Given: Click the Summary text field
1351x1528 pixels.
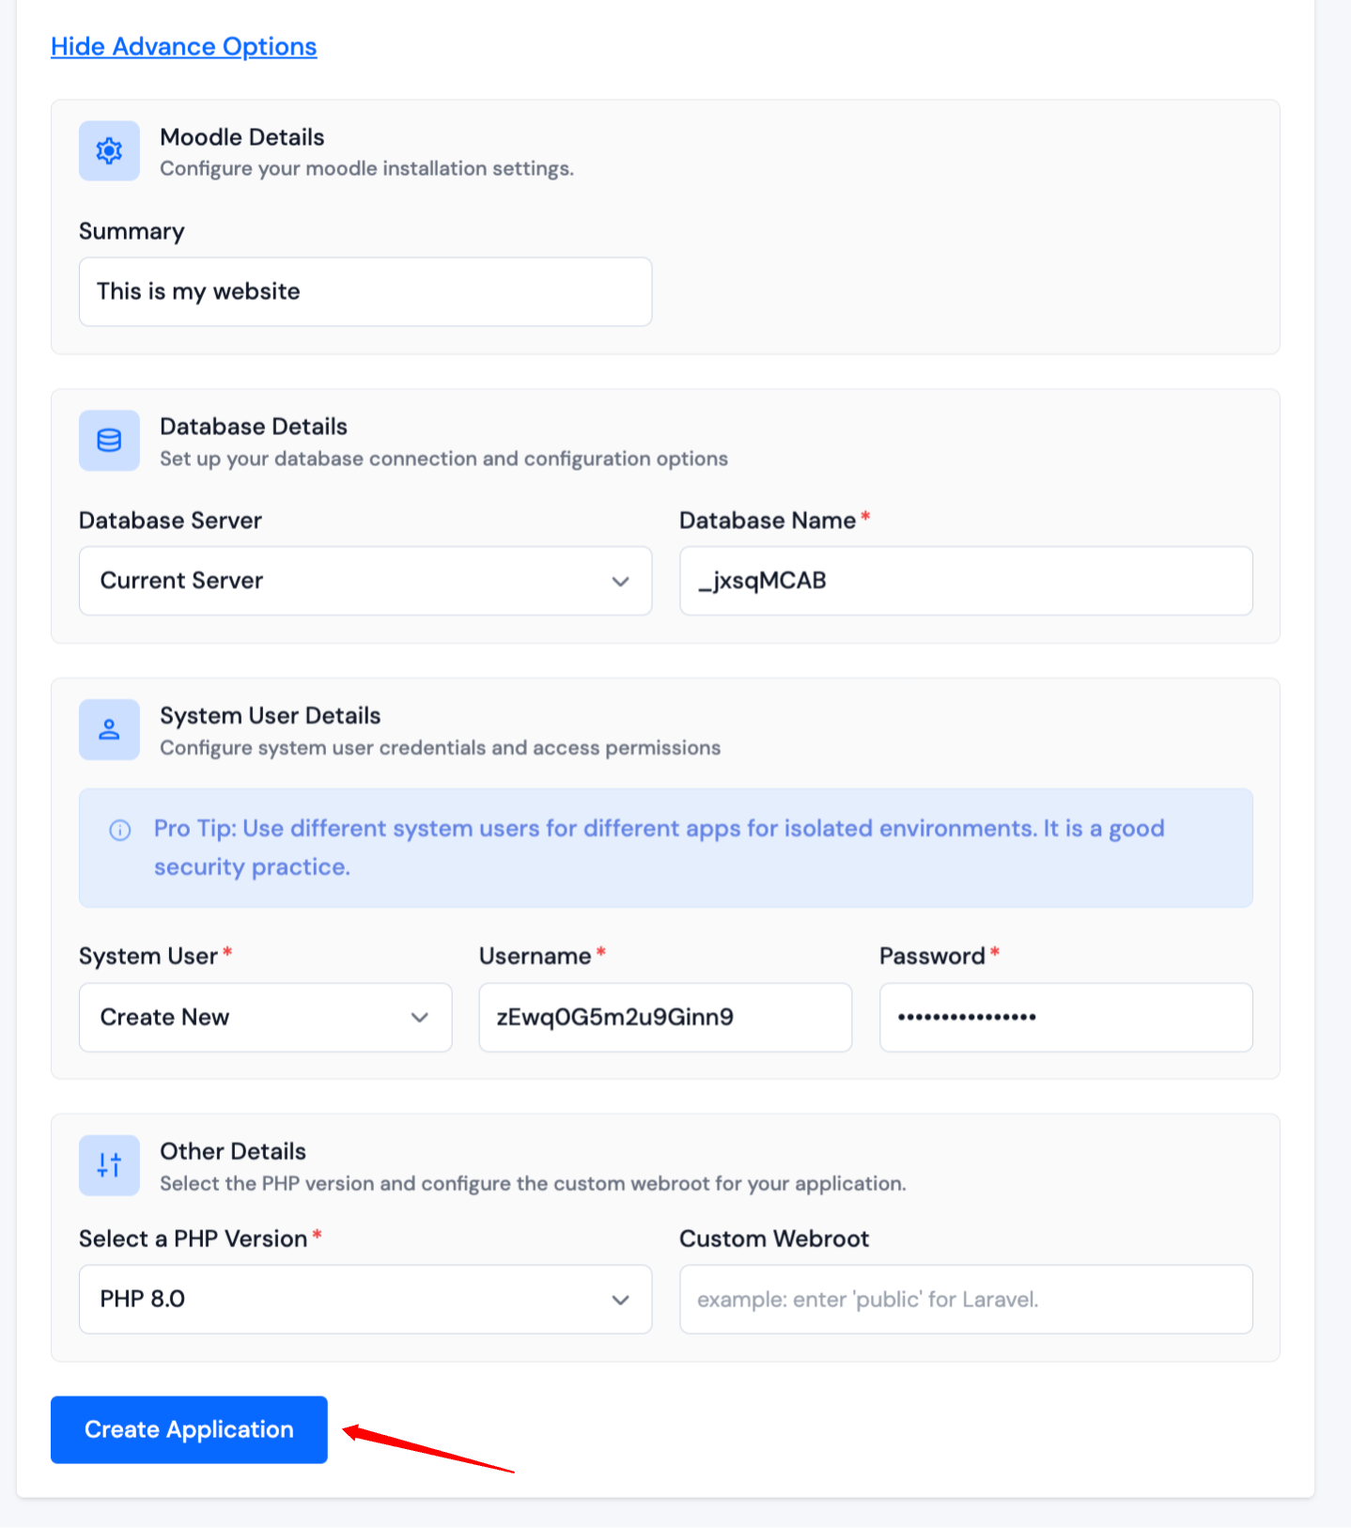Looking at the screenshot, I should click(365, 291).
